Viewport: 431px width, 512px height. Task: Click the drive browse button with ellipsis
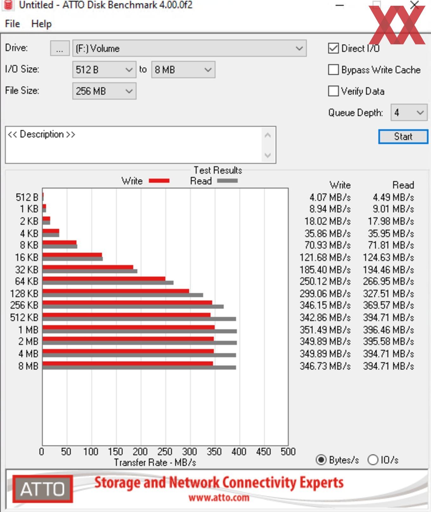[60, 48]
